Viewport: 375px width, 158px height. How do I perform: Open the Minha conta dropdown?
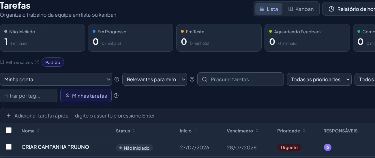point(56,79)
